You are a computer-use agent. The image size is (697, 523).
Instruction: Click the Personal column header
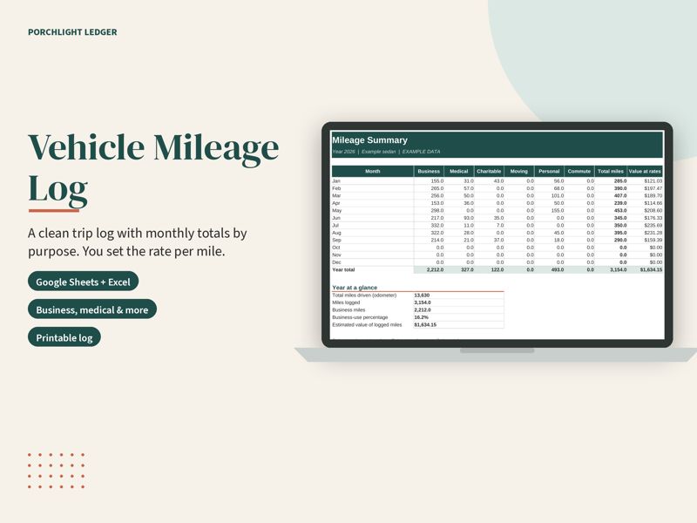click(549, 171)
